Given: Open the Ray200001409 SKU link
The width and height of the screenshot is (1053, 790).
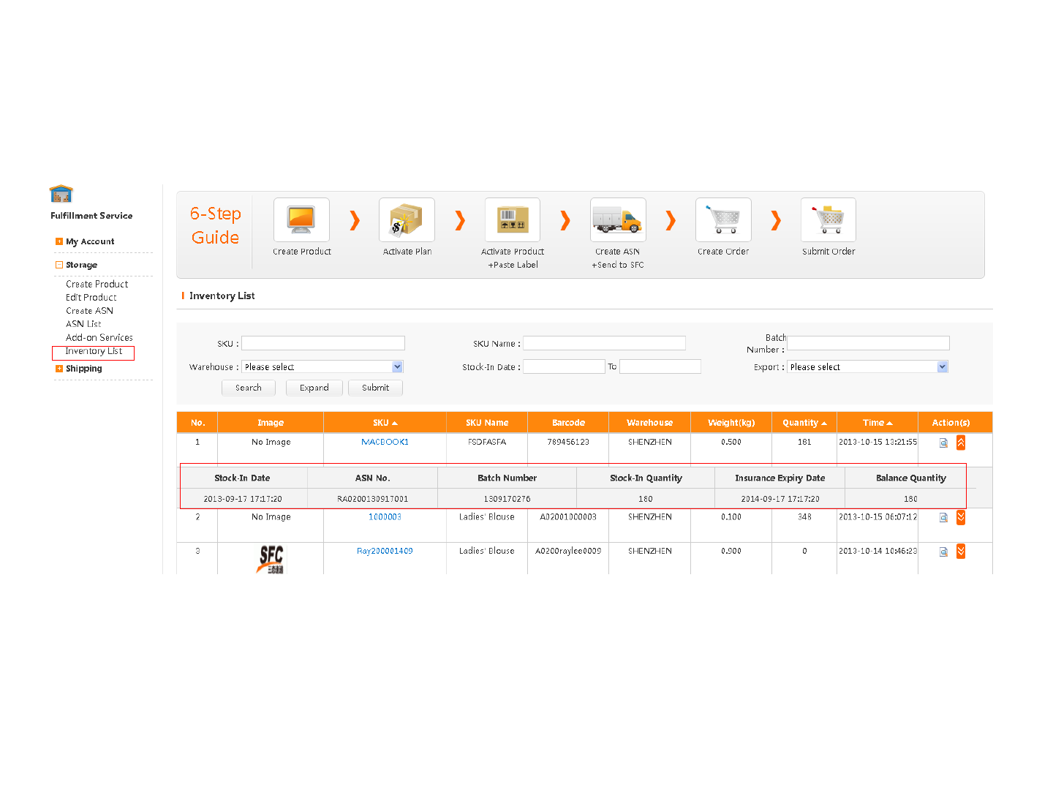Looking at the screenshot, I should [385, 551].
